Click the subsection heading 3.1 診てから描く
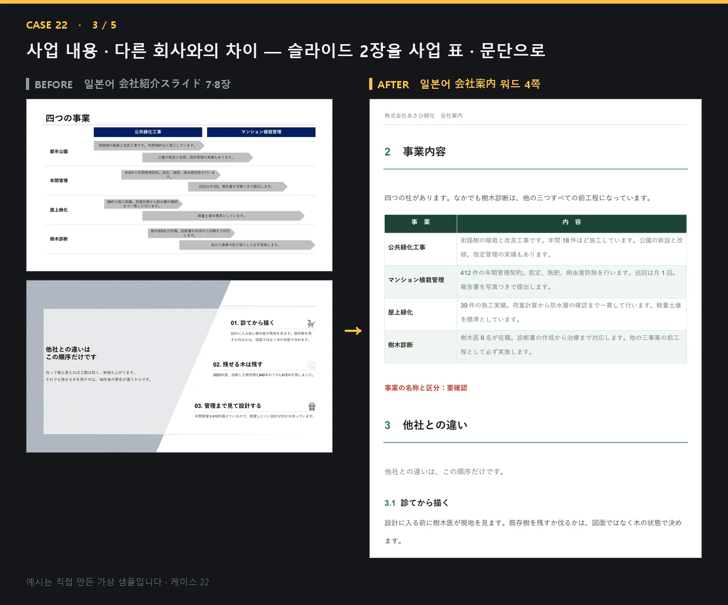The width and height of the screenshot is (728, 605). pyautogui.click(x=417, y=503)
